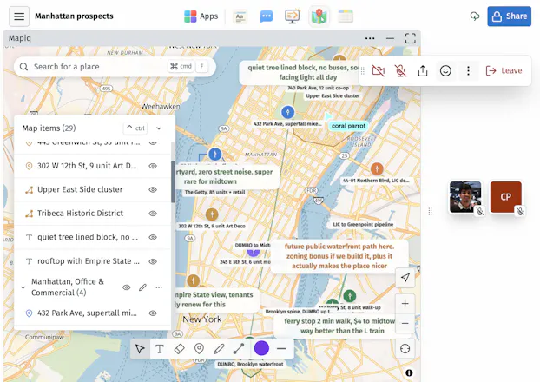Click the tan pin at 302 W 12th St
The image size is (540, 382).
212,214
